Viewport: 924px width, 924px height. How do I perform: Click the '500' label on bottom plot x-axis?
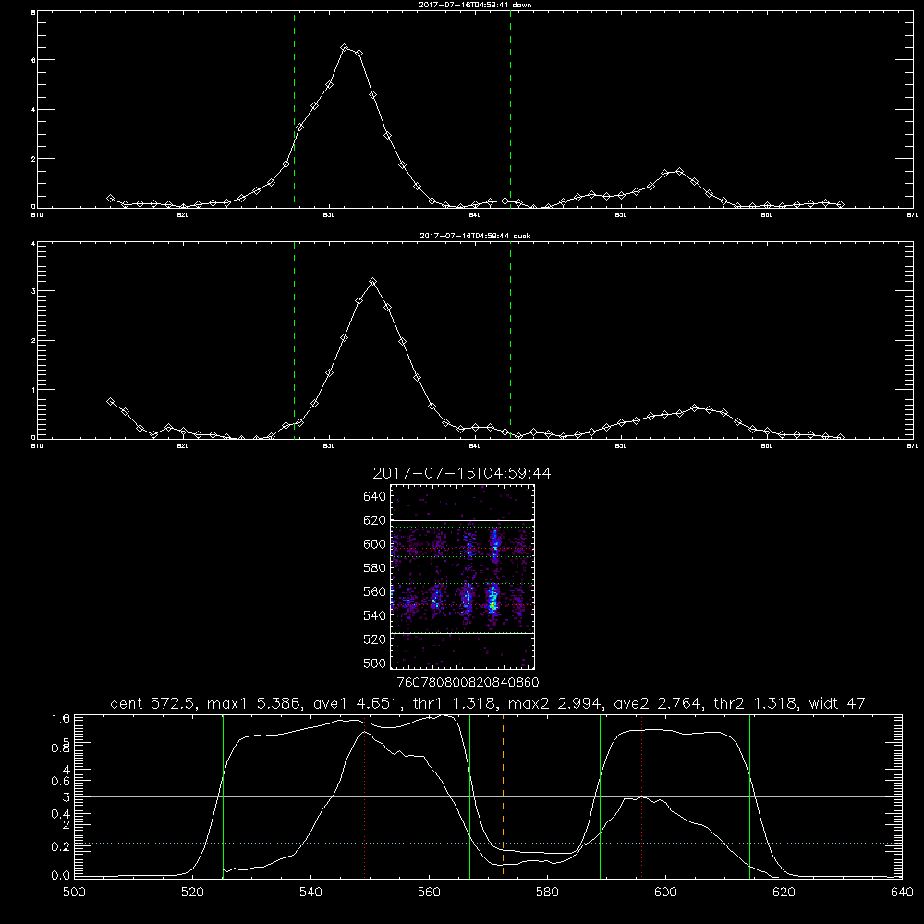click(74, 893)
